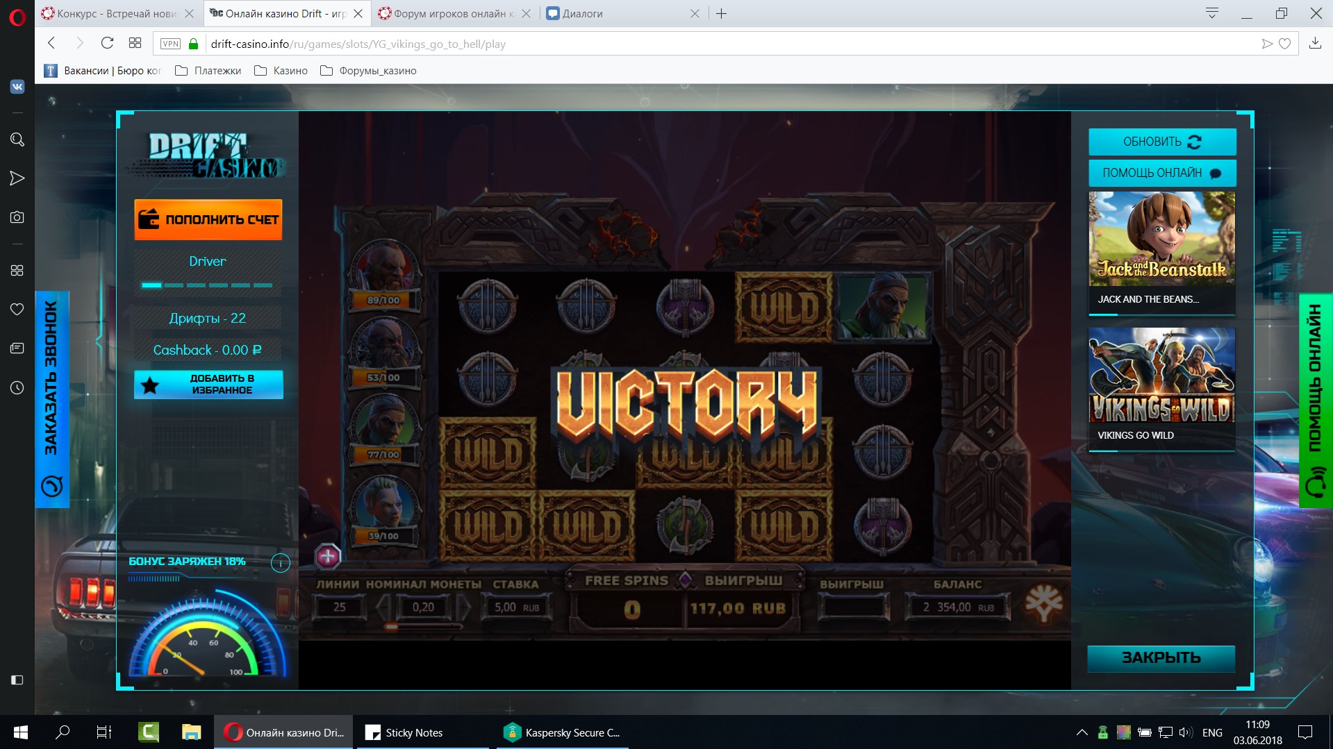Open the volume control in tray
Viewport: 1333px width, 749px height.
coord(1186,732)
